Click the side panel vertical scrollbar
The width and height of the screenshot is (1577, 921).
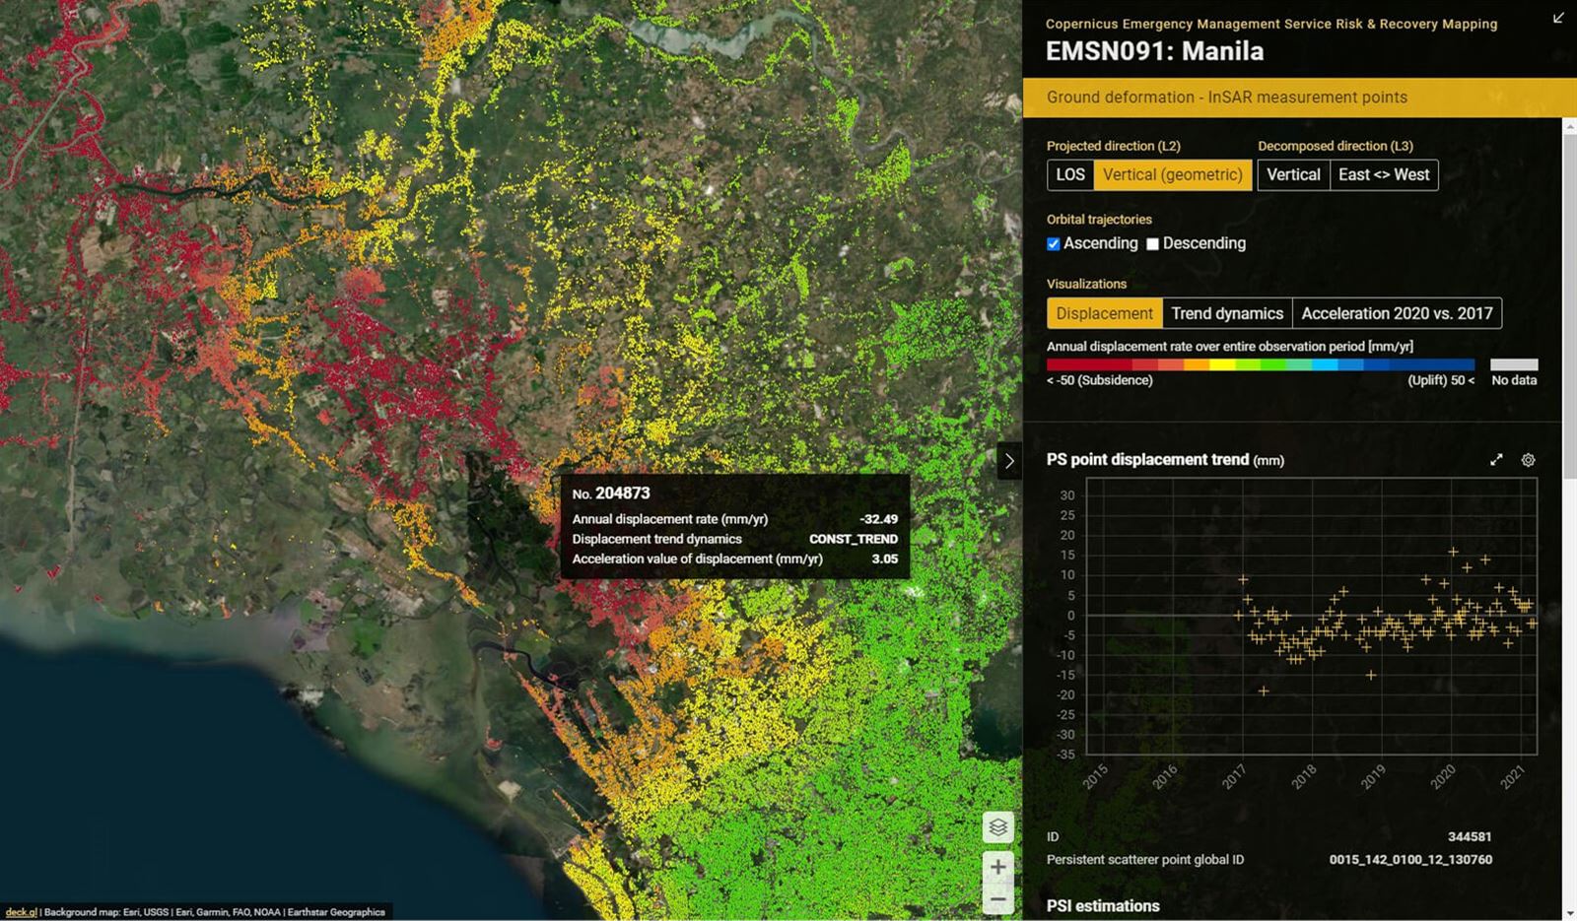1569,307
